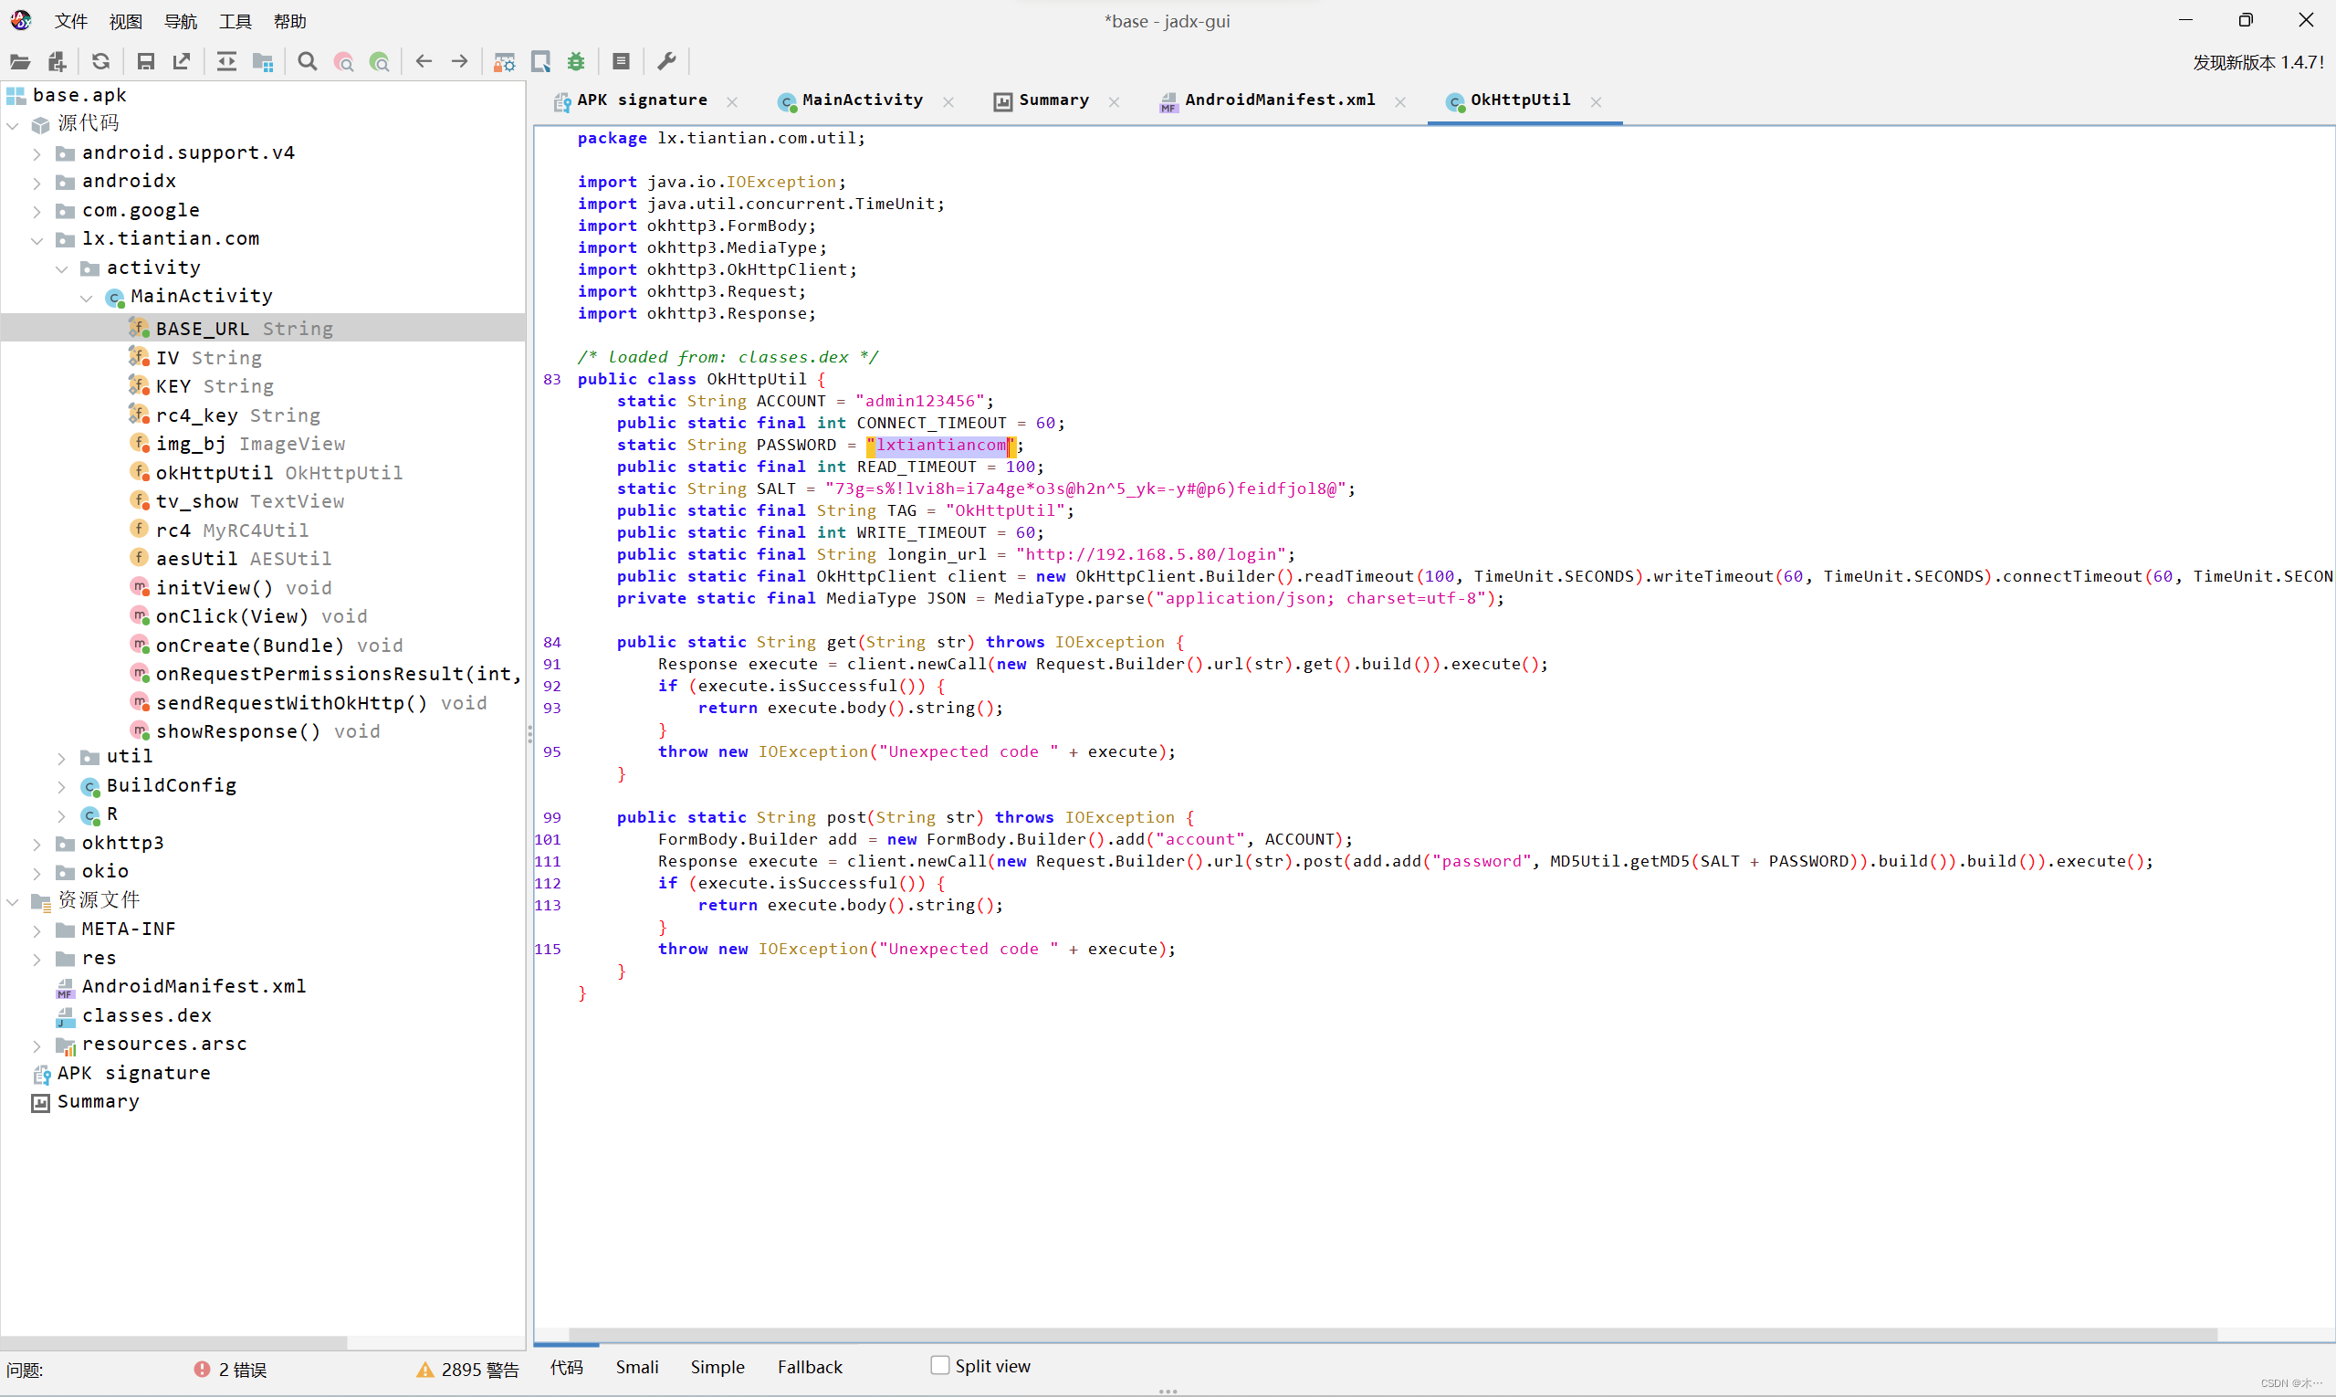Screen dimensions: 2336x1397
Task: Click the open file toolbar icon
Action: coord(20,62)
